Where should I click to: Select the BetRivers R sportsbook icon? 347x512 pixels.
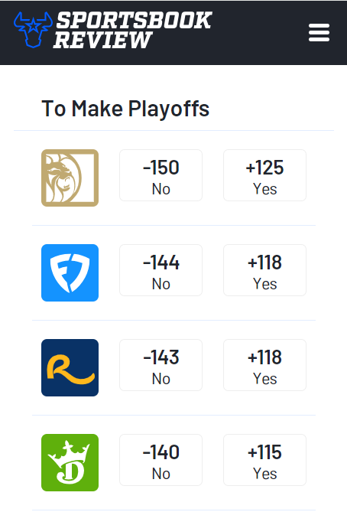pyautogui.click(x=70, y=367)
